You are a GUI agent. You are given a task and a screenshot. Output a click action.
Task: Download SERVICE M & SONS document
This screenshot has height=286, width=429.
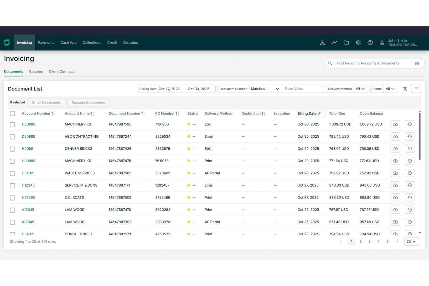click(395, 185)
